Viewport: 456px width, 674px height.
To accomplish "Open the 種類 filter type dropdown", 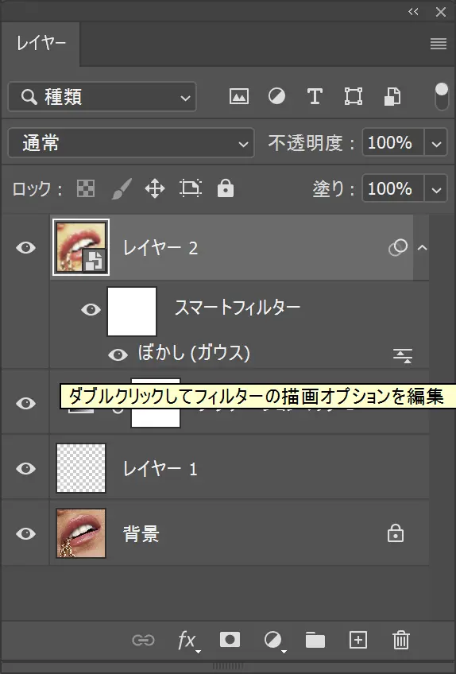I will pyautogui.click(x=102, y=97).
